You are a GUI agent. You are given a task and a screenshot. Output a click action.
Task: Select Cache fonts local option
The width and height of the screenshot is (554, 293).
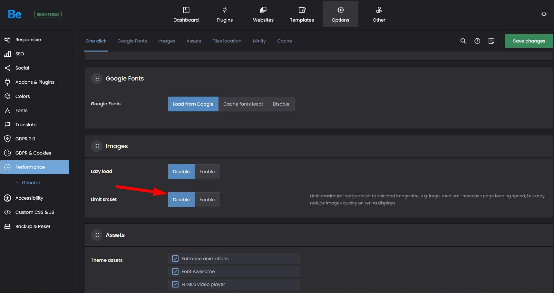point(243,104)
